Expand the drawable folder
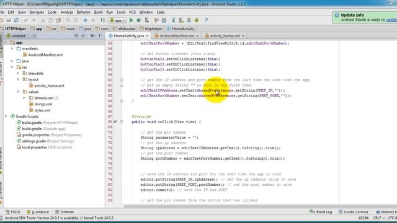This screenshot has width=397, height=223. pos(18,73)
